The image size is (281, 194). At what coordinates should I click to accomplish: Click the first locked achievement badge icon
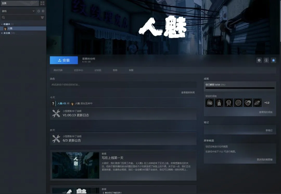[209, 103]
